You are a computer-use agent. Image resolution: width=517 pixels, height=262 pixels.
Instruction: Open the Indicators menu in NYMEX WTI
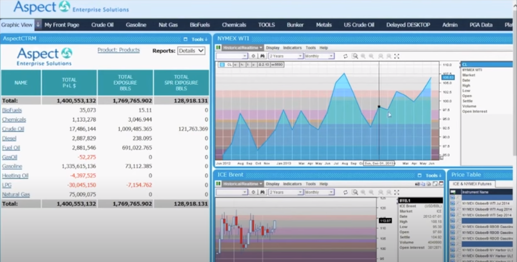(x=292, y=48)
